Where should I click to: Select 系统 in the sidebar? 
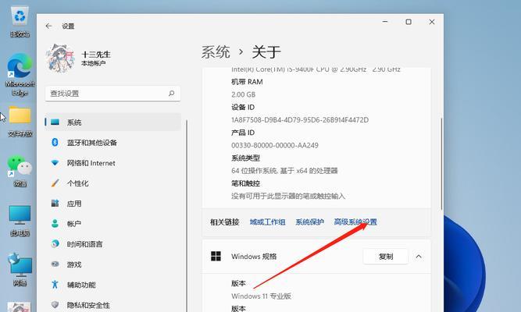click(x=113, y=122)
